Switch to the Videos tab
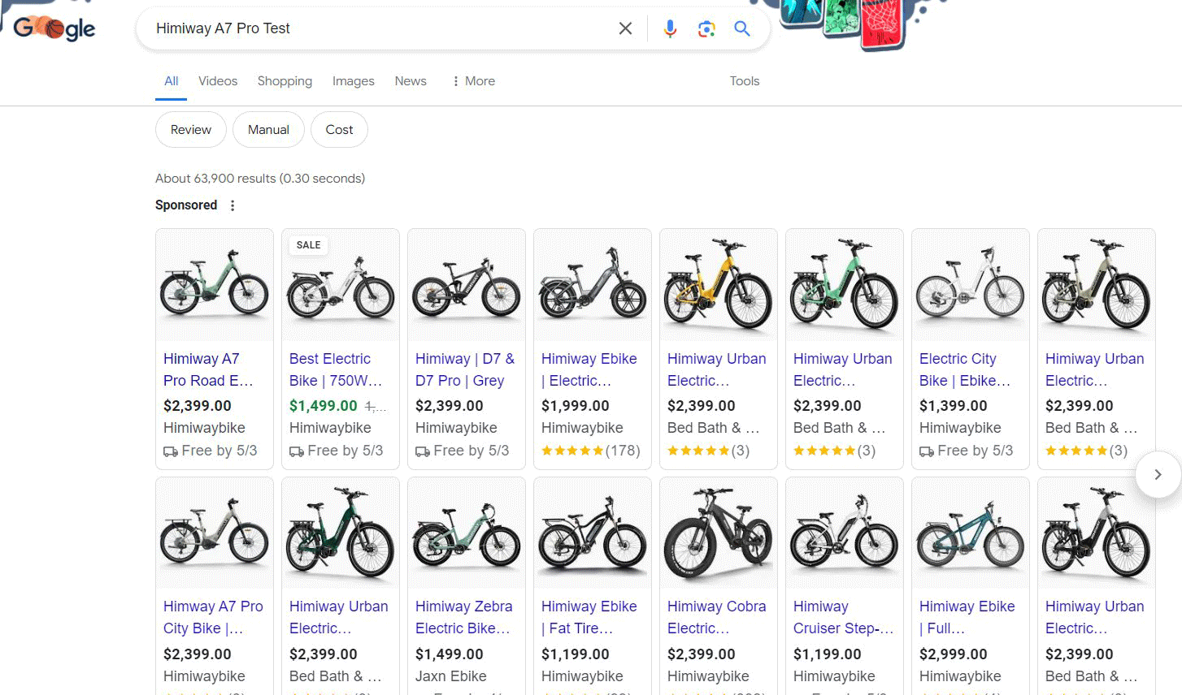Viewport: 1182px width, 695px height. tap(218, 81)
